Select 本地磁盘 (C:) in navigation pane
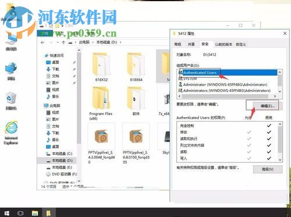 coord(59,154)
